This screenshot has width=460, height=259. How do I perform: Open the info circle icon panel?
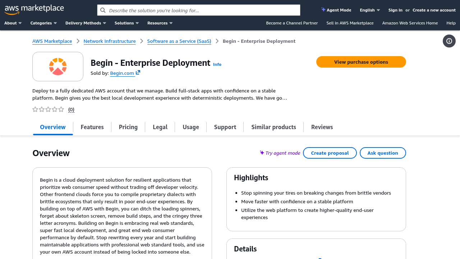pyautogui.click(x=449, y=41)
